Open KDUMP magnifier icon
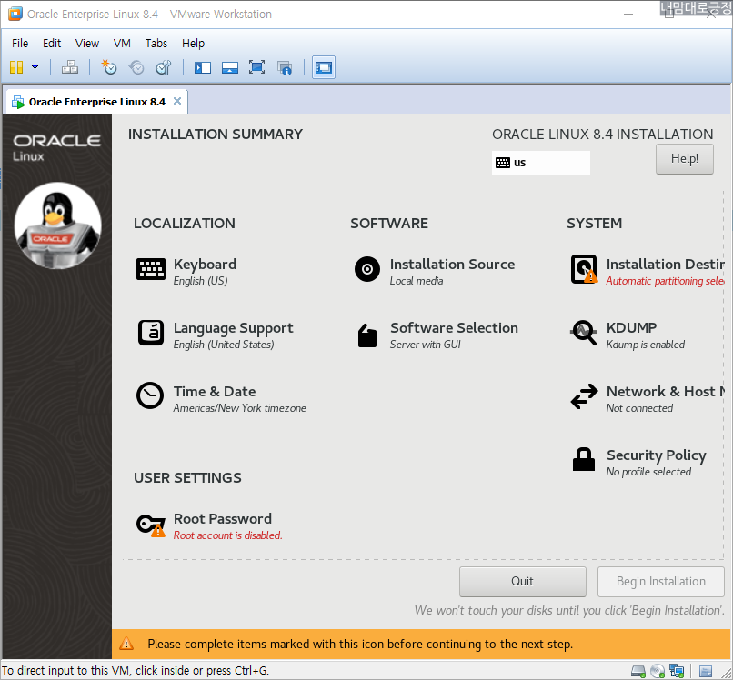Image resolution: width=733 pixels, height=680 pixels. [584, 333]
